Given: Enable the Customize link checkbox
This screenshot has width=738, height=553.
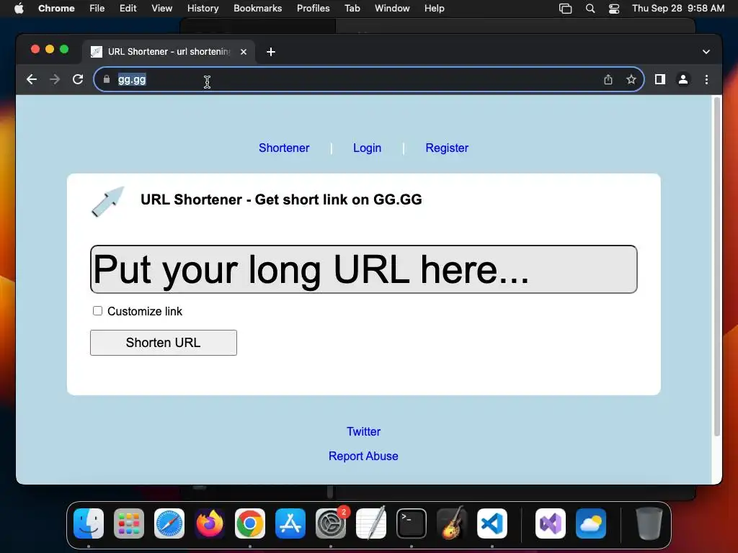Looking at the screenshot, I should point(97,311).
